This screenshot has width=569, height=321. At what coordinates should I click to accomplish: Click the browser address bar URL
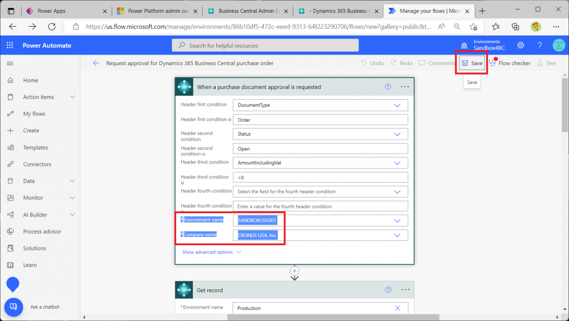(x=258, y=27)
